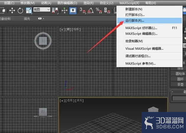Click the 填充 ribbon tab
This screenshot has width=186, height=133.
pyautogui.click(x=27, y=19)
